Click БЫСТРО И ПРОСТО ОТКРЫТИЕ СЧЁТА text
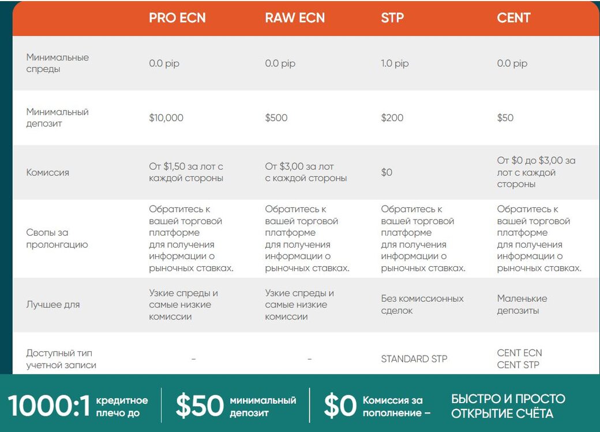Screen dimensions: 600x432 tap(508, 406)
